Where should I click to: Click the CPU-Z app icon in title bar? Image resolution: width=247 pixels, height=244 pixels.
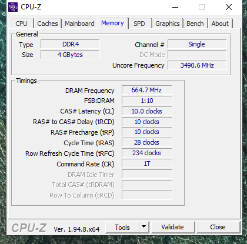[13, 7]
